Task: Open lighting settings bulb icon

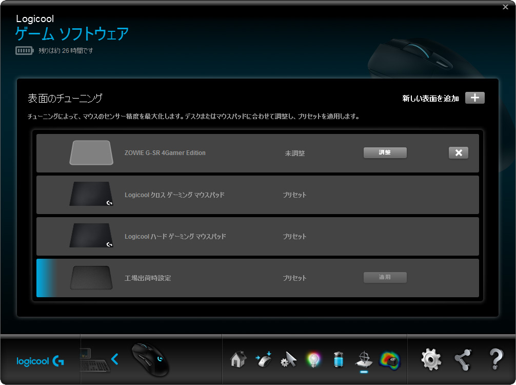Action: (313, 360)
